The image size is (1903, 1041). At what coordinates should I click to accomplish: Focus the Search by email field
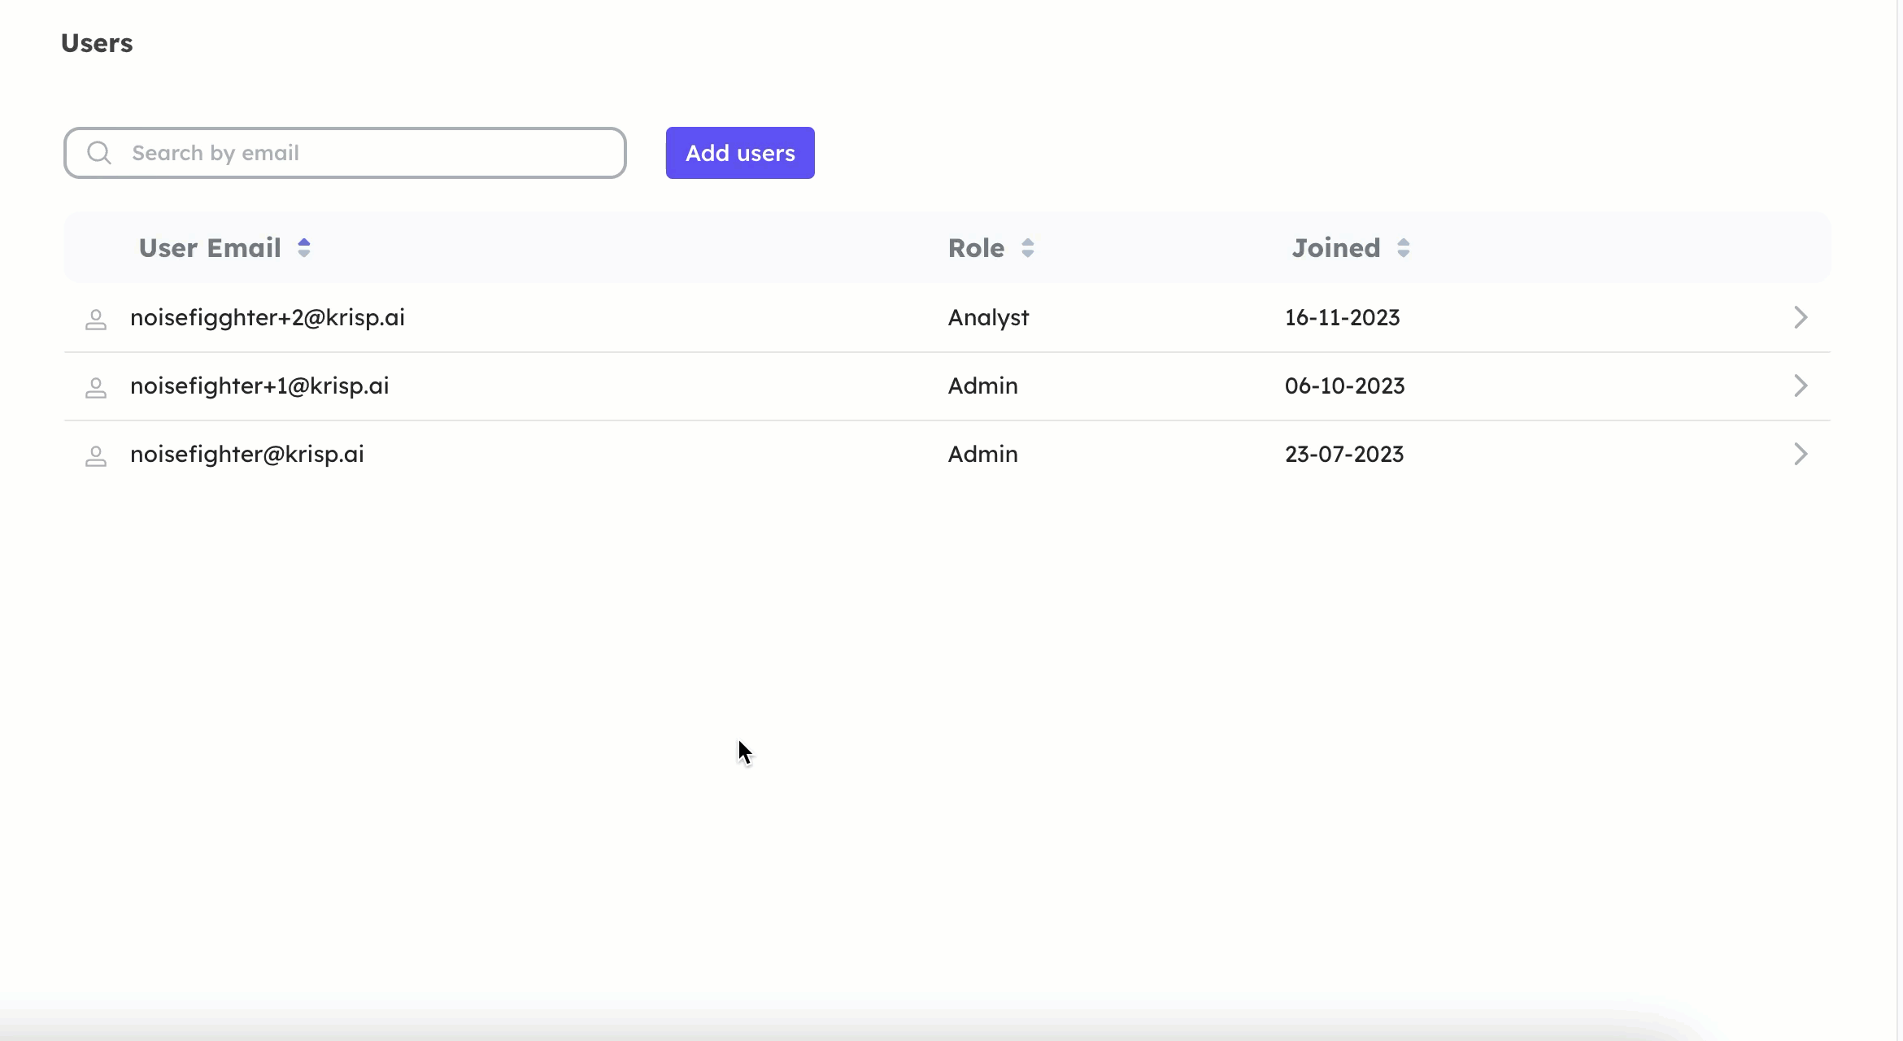click(x=345, y=153)
